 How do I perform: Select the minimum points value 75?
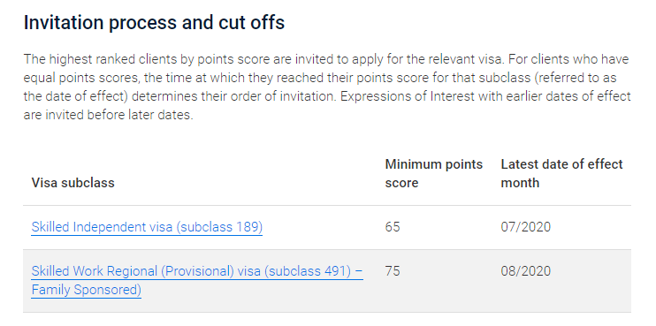tap(393, 271)
